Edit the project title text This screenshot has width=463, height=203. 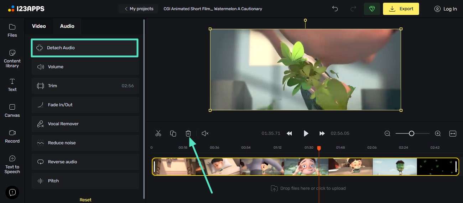213,9
